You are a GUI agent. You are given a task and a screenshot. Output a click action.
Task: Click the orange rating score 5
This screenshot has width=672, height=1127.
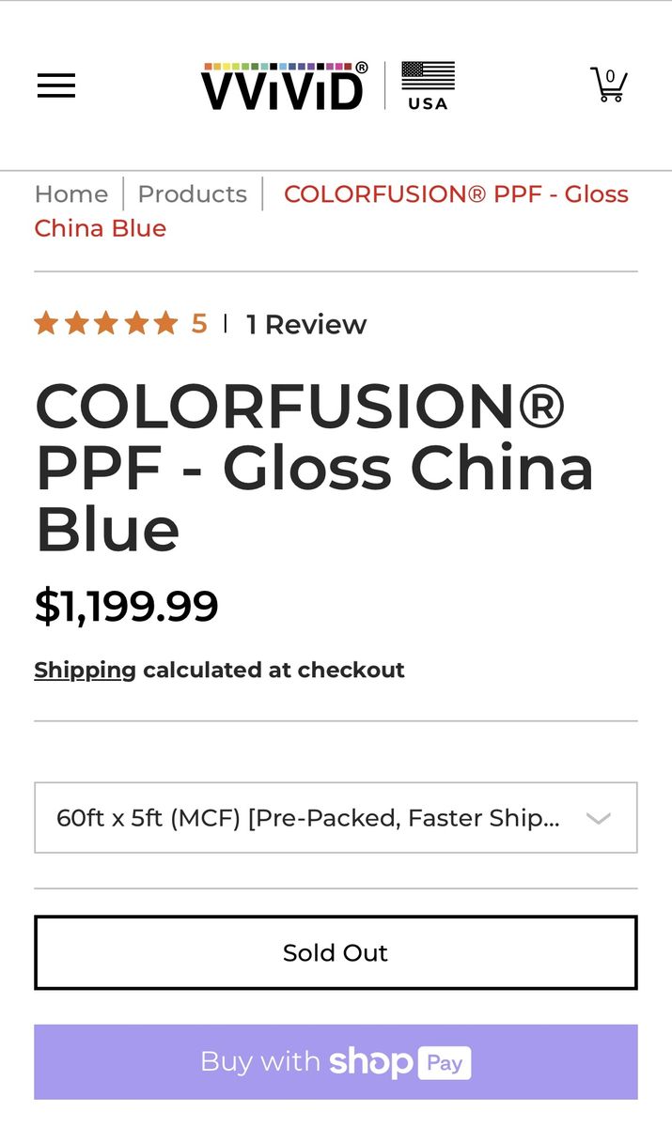[199, 324]
